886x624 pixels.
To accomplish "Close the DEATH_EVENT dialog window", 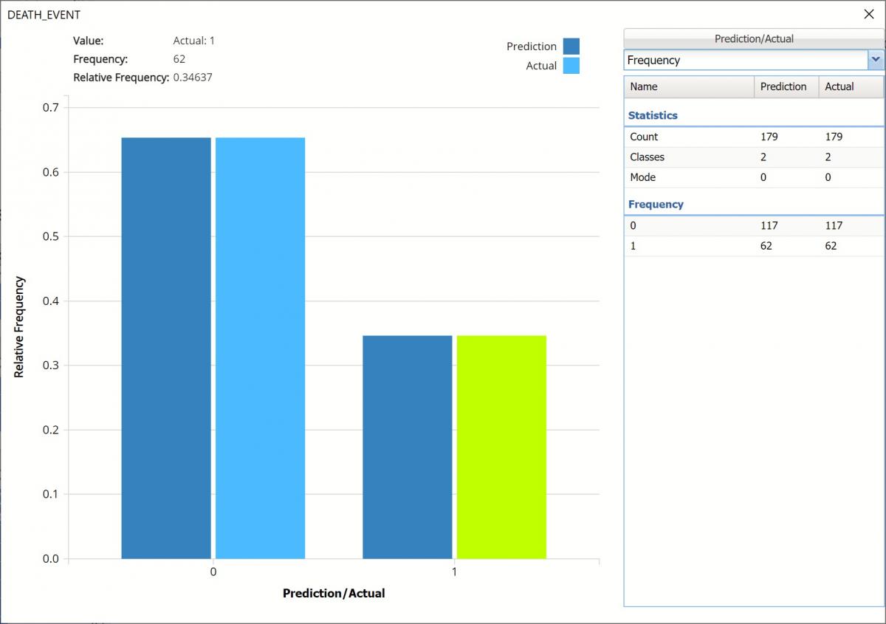I will [868, 14].
